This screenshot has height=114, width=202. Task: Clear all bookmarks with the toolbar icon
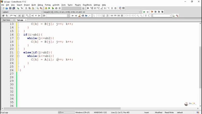point(162,12)
